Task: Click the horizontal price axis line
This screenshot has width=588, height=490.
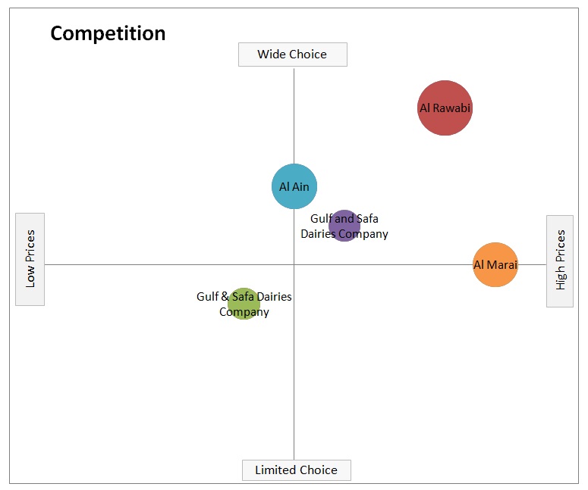Action: click(x=152, y=264)
